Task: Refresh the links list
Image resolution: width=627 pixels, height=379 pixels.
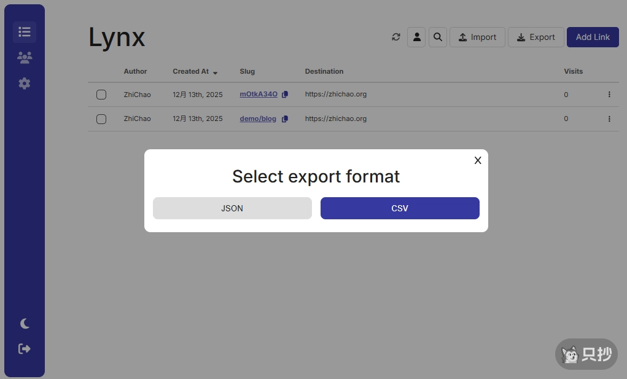Action: [396, 37]
